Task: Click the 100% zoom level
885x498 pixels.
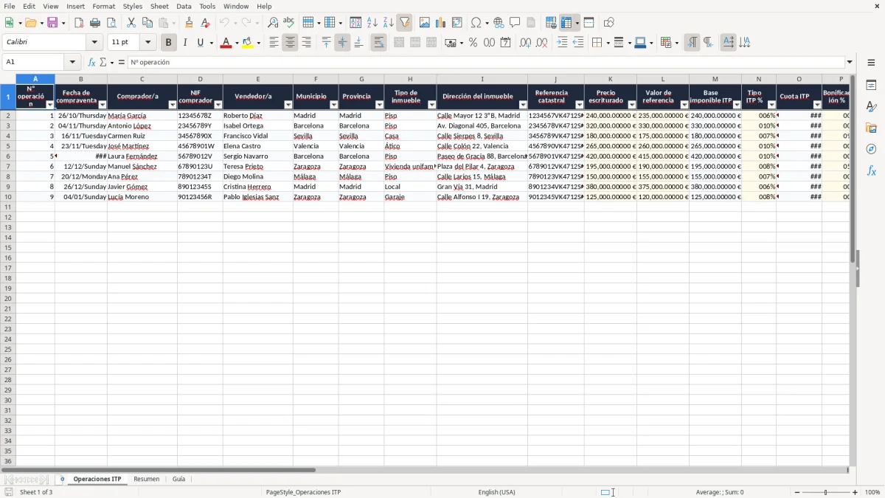Action: (x=872, y=492)
